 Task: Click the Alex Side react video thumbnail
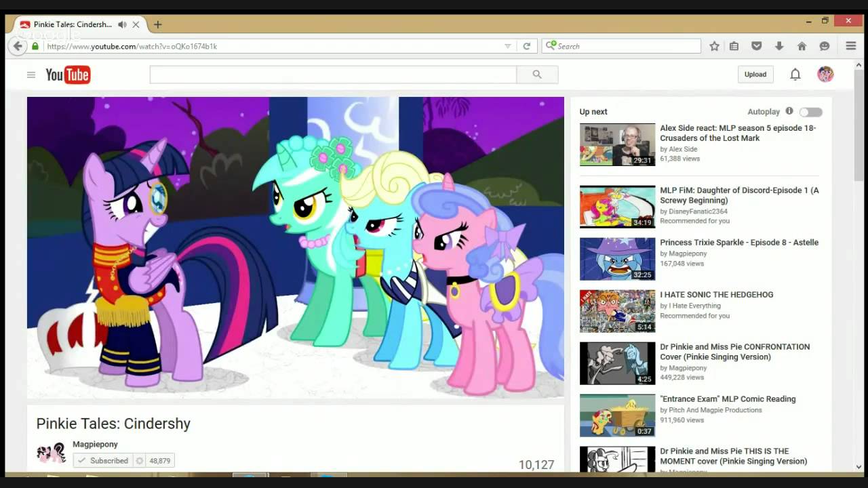617,144
